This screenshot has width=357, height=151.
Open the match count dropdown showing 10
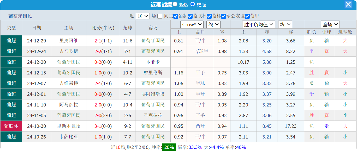point(142,16)
